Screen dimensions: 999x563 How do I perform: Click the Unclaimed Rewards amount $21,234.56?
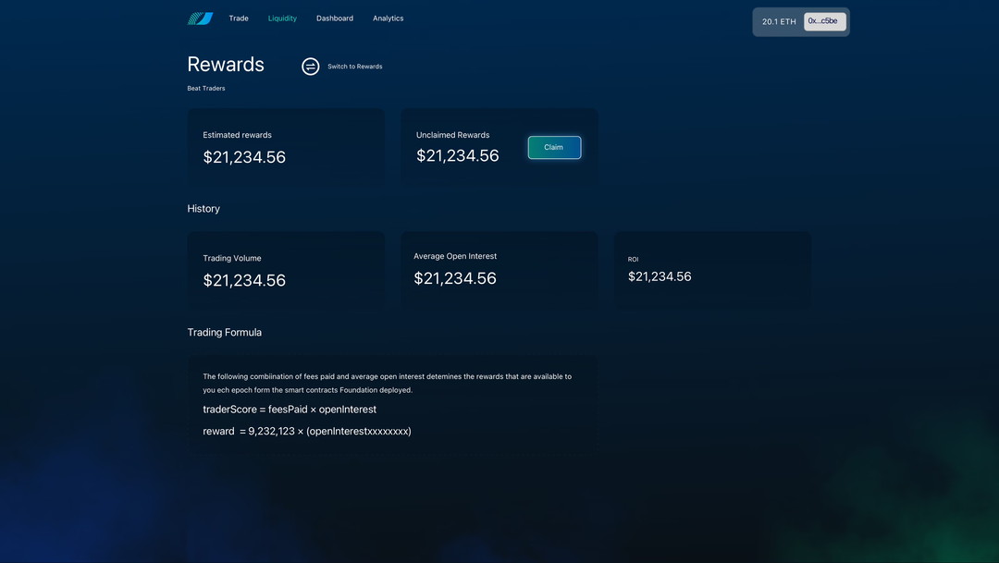[458, 156]
